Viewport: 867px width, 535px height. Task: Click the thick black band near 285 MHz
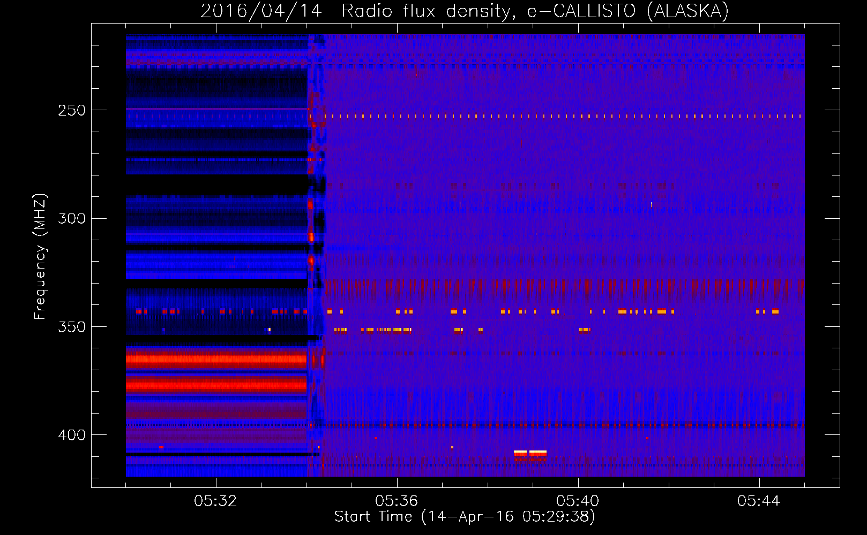215,185
